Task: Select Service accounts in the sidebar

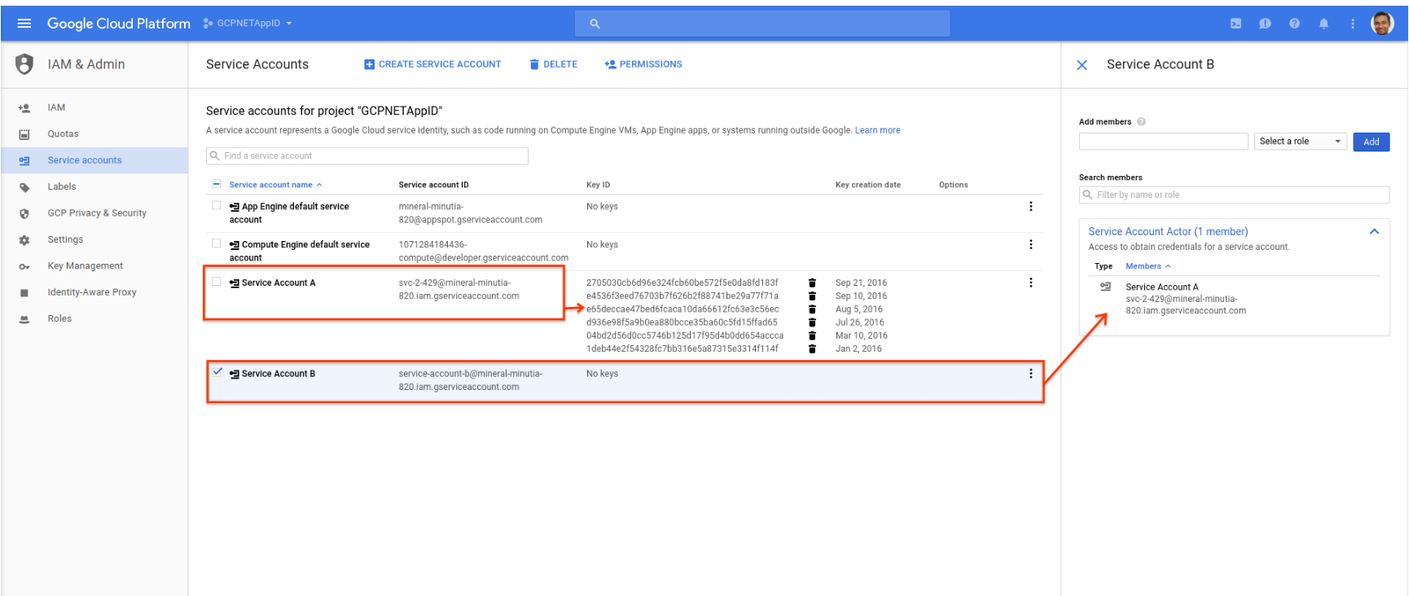Action: click(x=85, y=160)
